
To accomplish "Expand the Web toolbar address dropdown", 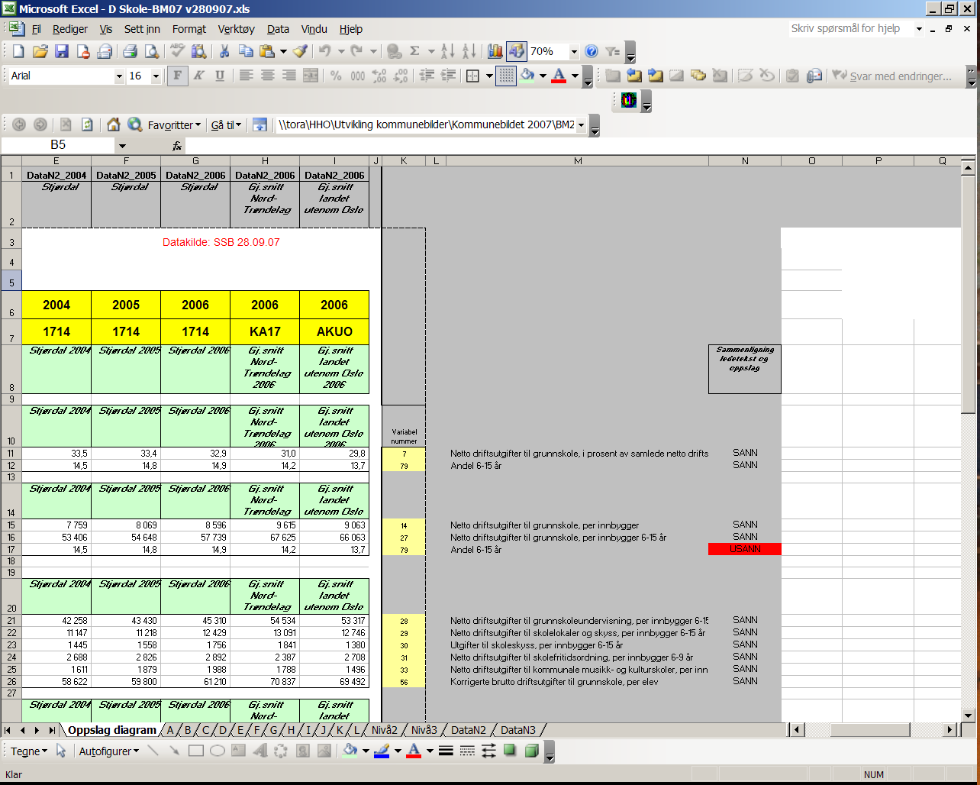I will click(x=581, y=125).
